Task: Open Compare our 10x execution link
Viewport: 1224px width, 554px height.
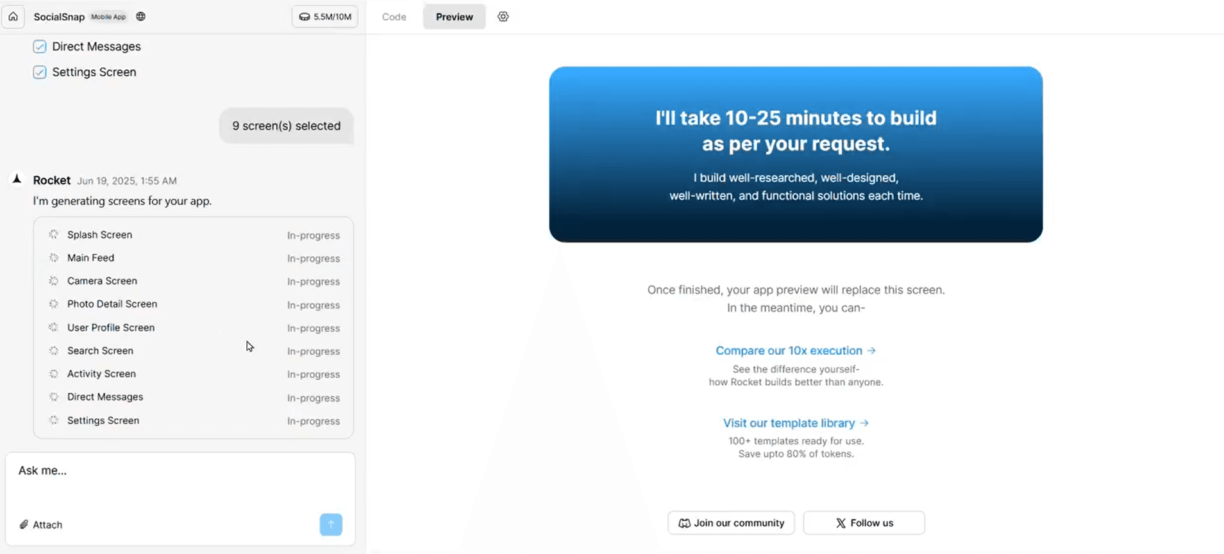Action: pos(796,350)
